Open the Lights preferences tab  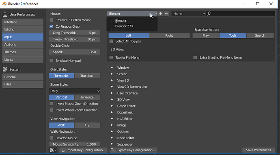pyautogui.click(x=23, y=60)
